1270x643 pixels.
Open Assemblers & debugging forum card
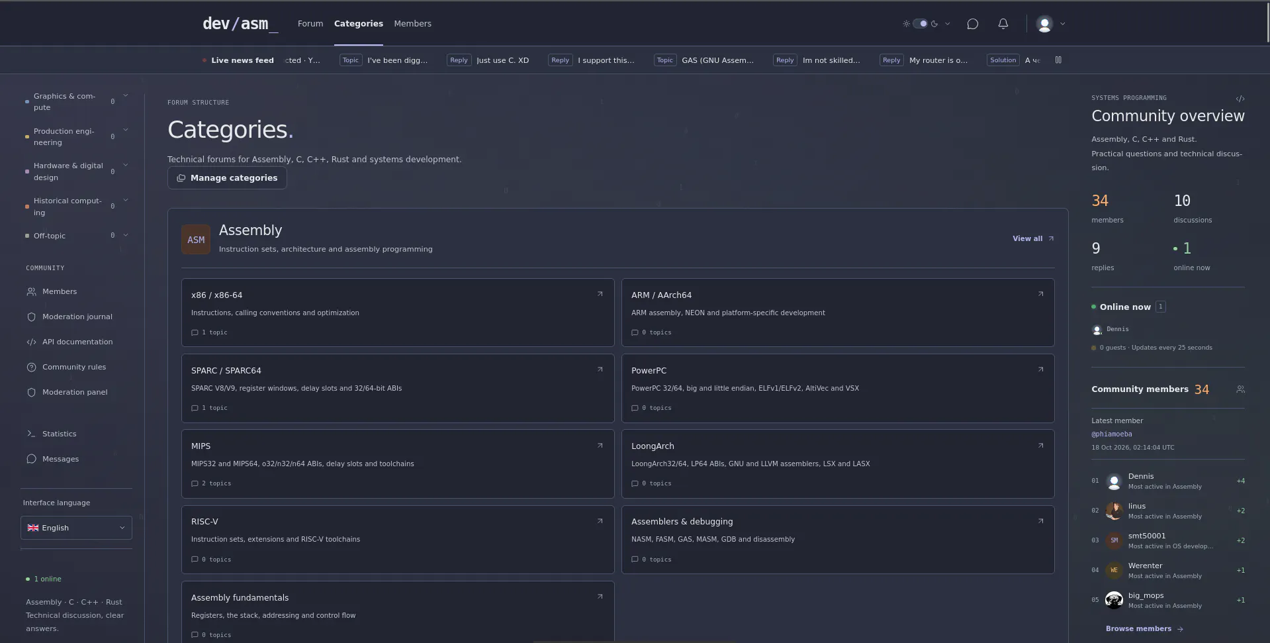point(838,540)
